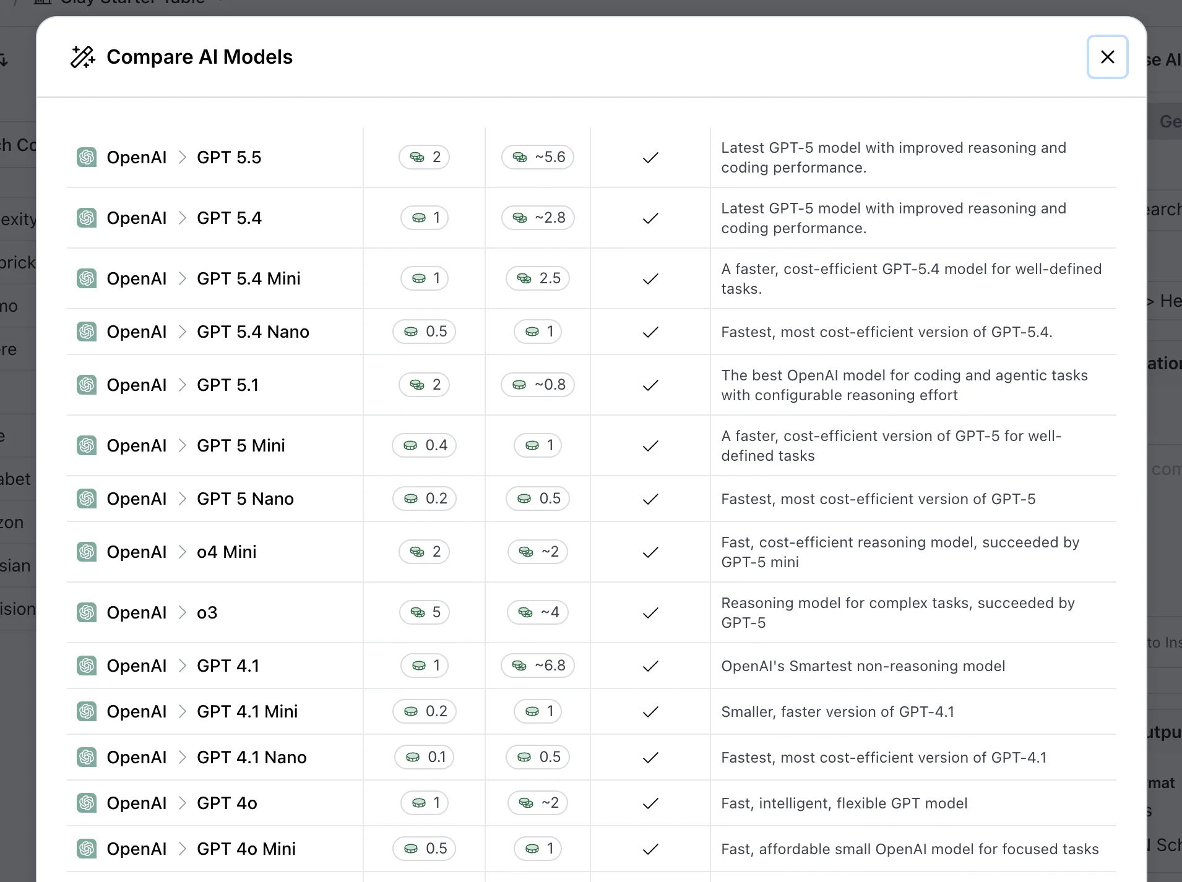The width and height of the screenshot is (1182, 882).
Task: Click the chevron between OpenAI and o3
Action: click(182, 612)
